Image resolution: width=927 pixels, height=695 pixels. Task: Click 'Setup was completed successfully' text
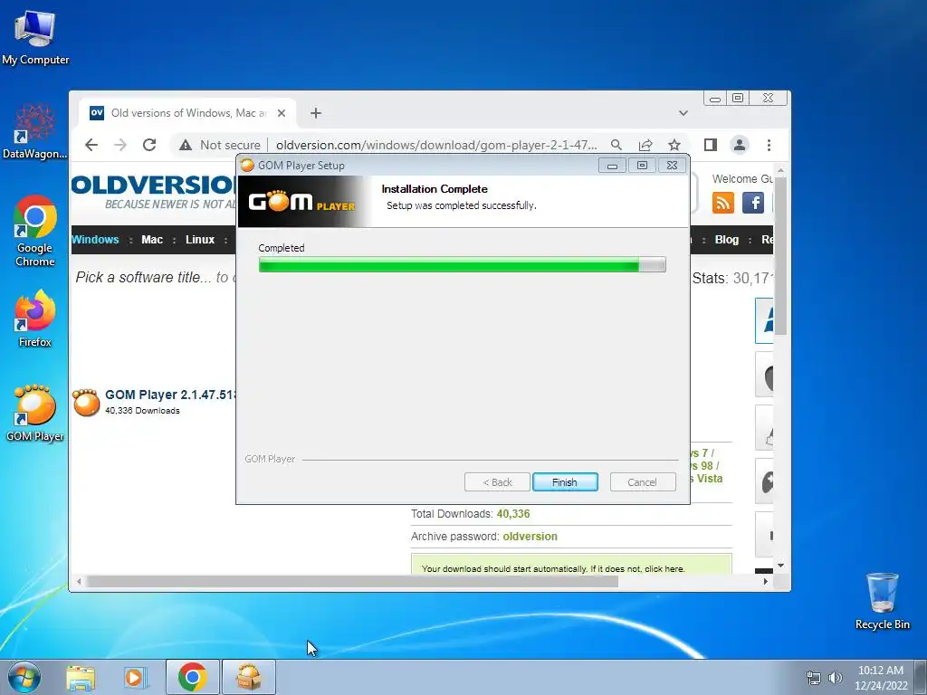click(x=461, y=205)
